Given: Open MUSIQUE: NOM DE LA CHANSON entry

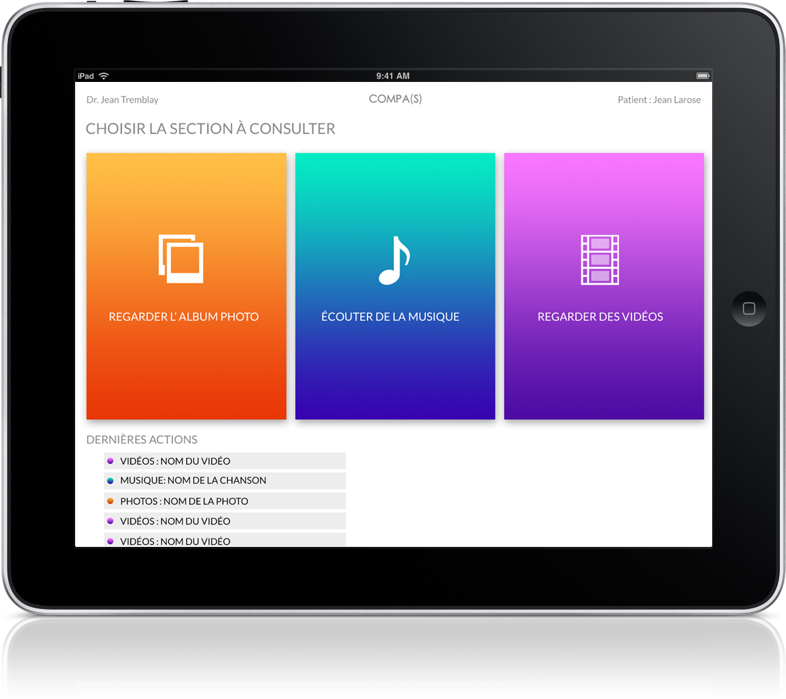Looking at the screenshot, I should click(x=193, y=480).
